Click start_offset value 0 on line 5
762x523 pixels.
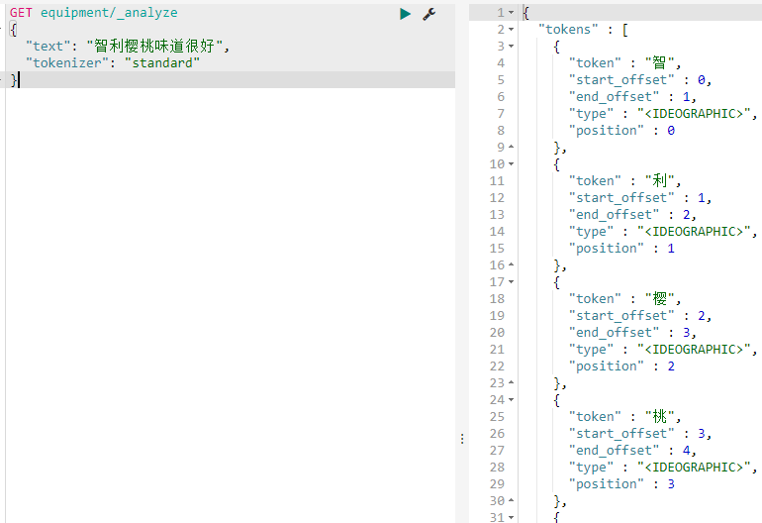(702, 80)
